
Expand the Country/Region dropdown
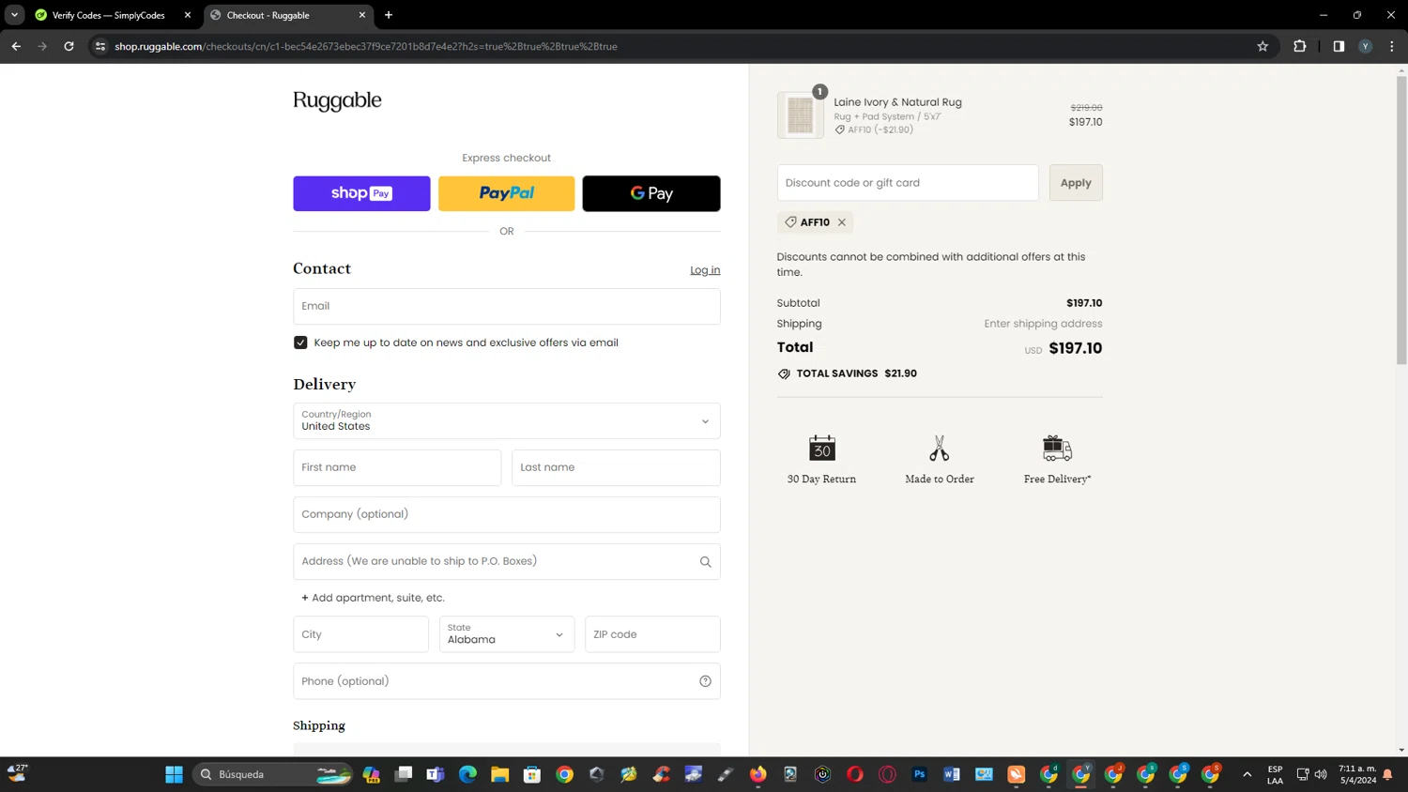[x=507, y=420]
